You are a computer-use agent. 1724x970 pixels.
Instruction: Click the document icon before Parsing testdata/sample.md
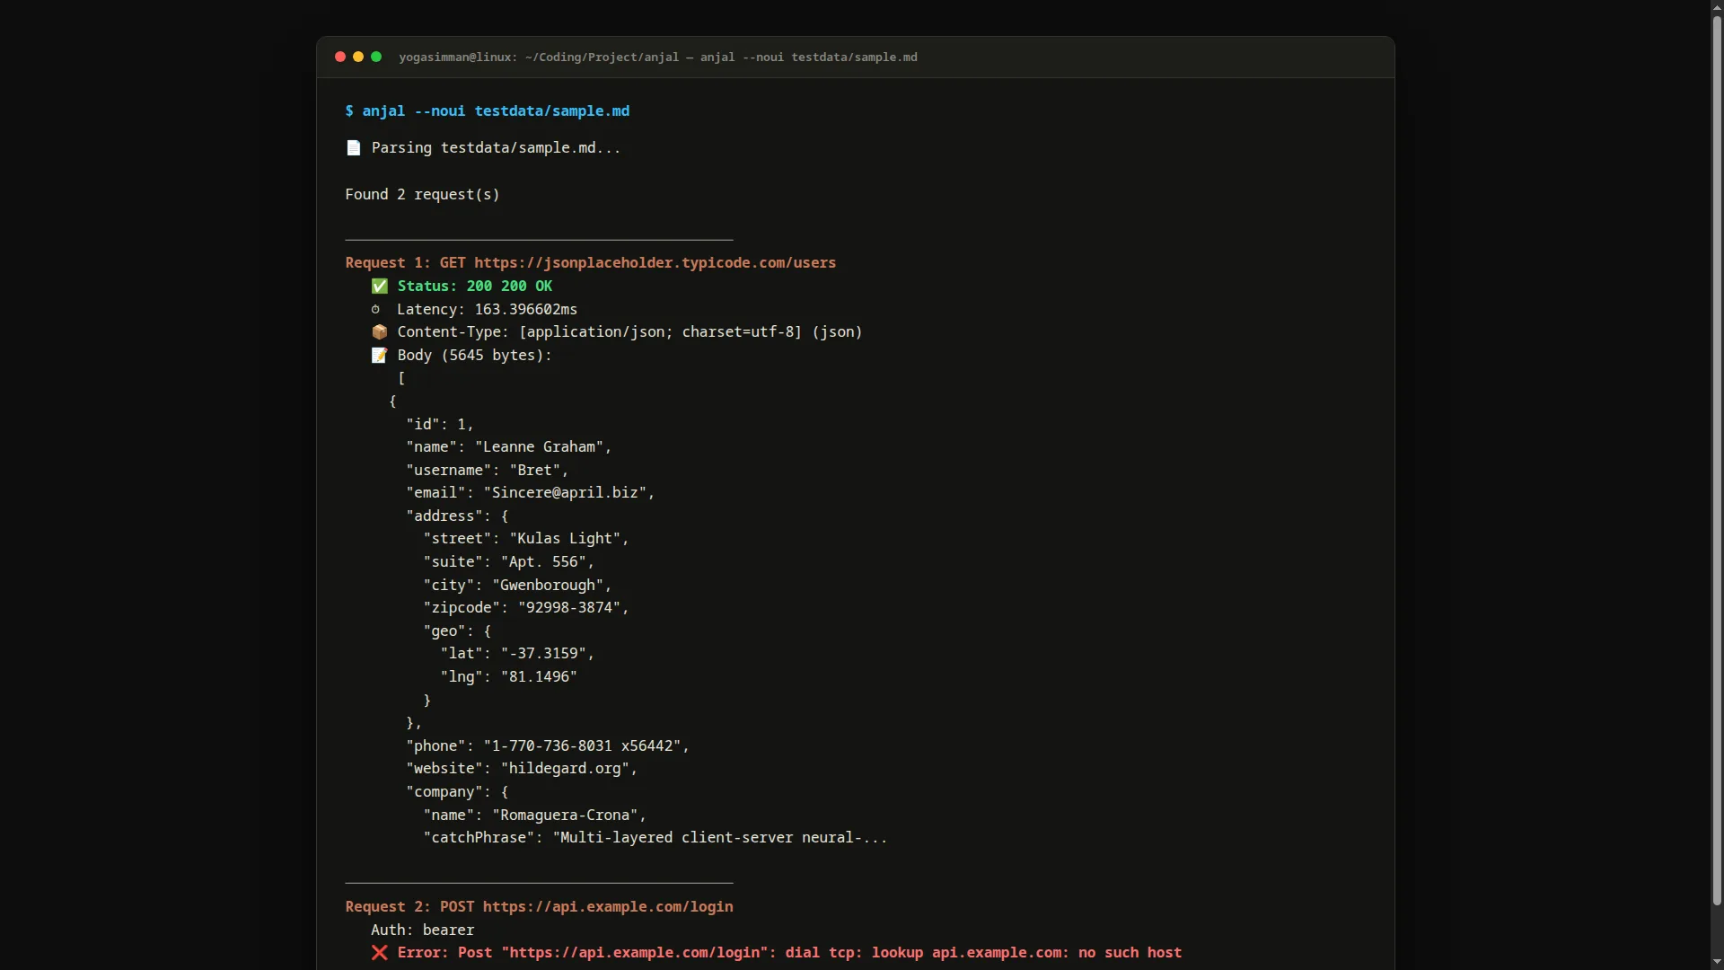coord(354,148)
